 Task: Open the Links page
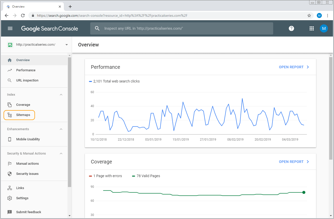34,188
